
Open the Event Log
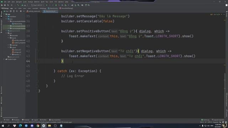[205, 120]
